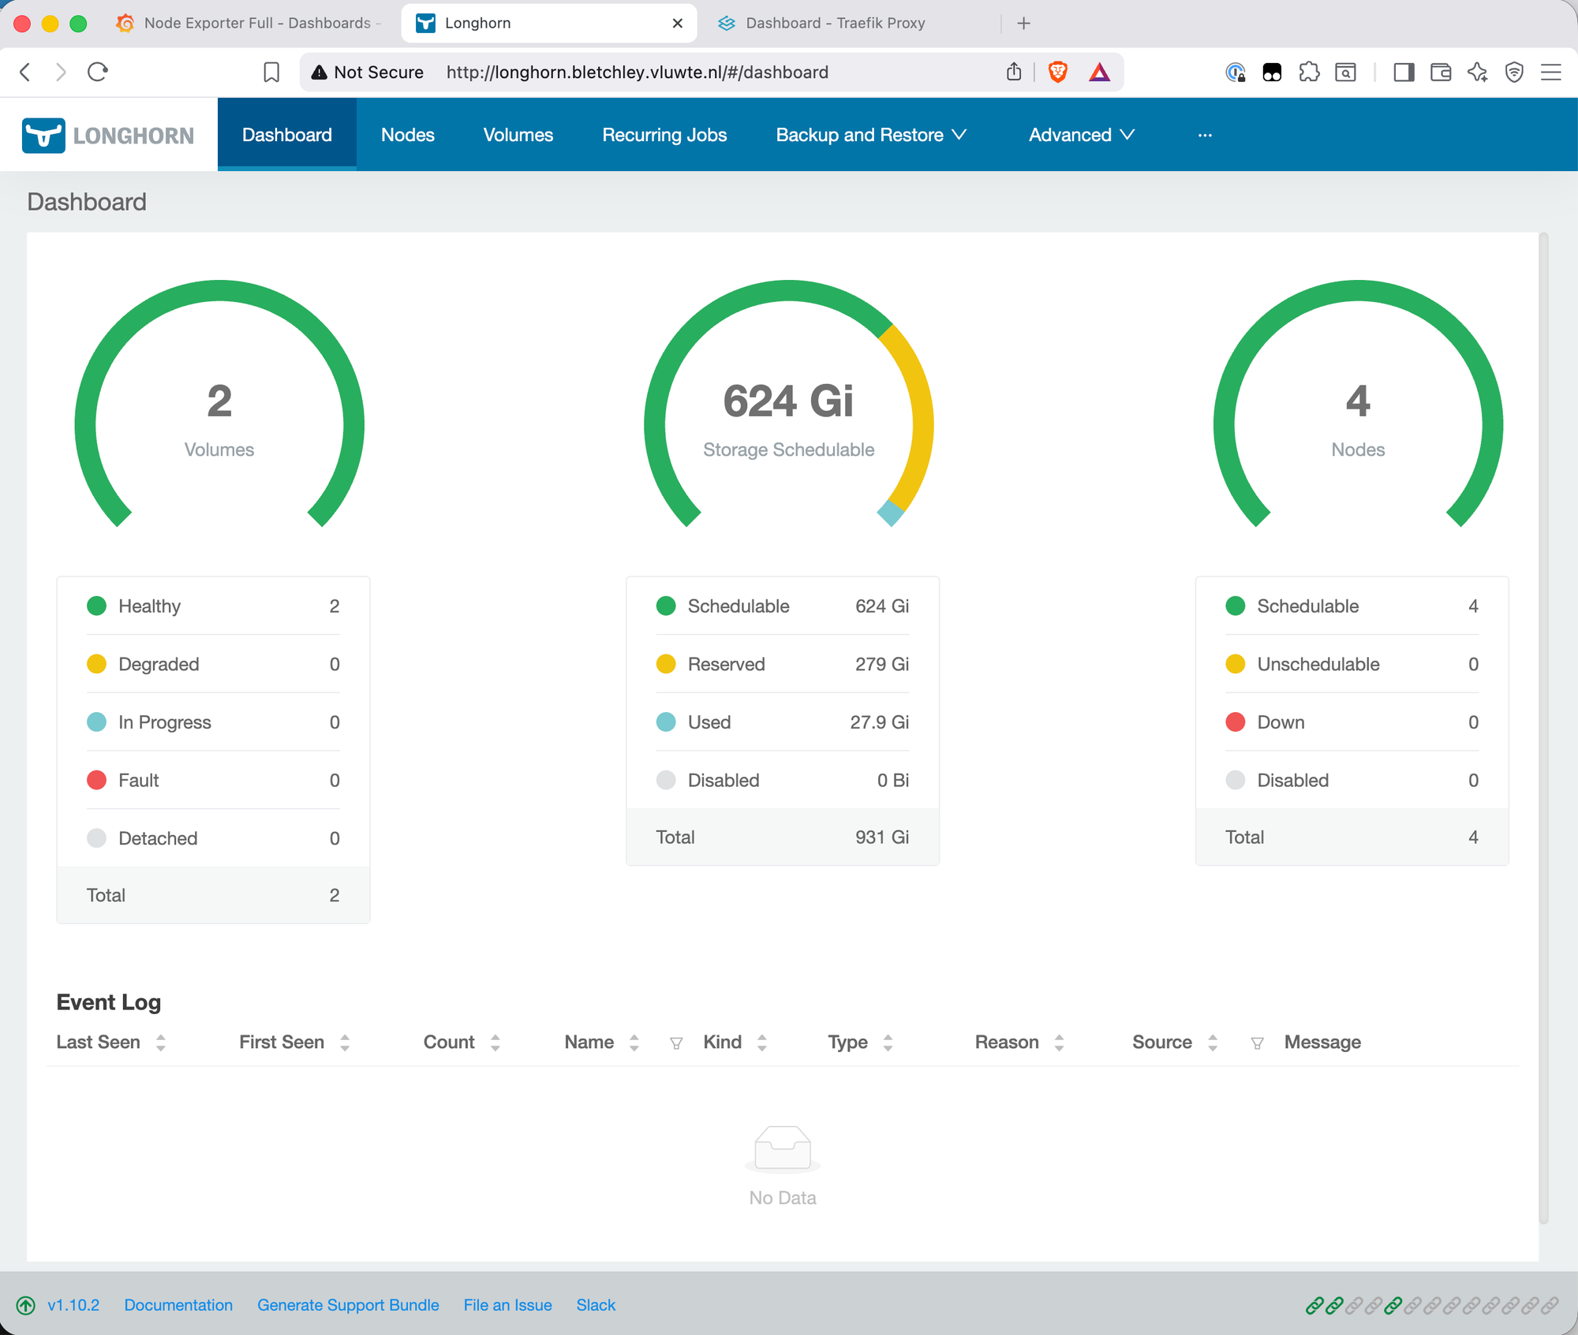Open the browser Extensions puzzle icon
Screen dimensions: 1578x1335
tap(1310, 72)
